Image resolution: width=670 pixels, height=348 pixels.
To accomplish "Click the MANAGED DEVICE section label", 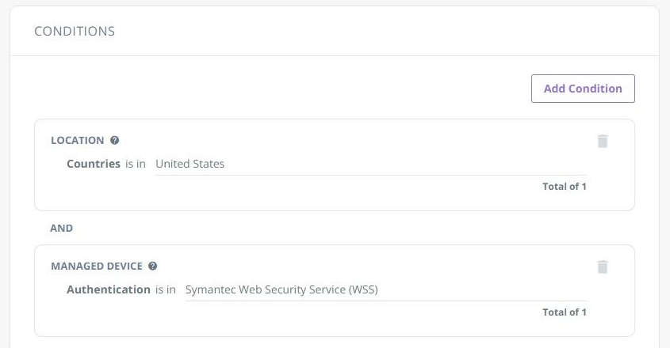I will click(97, 267).
